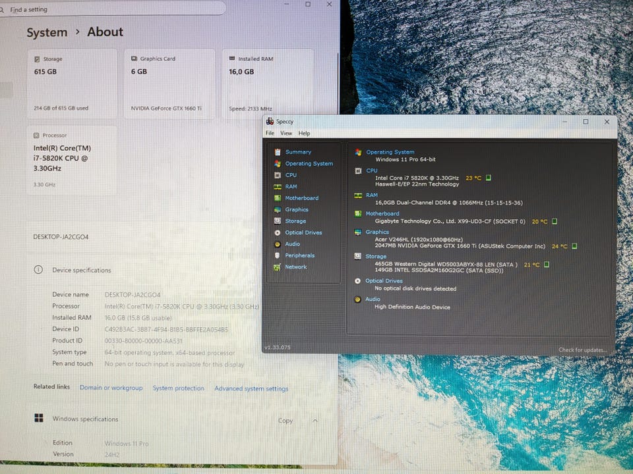Click the Speccy app icon in title bar

pyautogui.click(x=270, y=121)
